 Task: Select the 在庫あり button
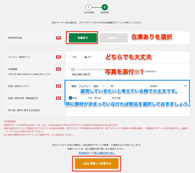(83, 38)
